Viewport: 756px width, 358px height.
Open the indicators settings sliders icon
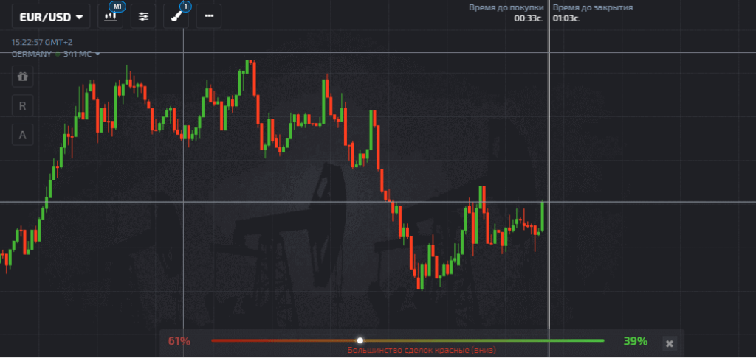[x=144, y=15]
